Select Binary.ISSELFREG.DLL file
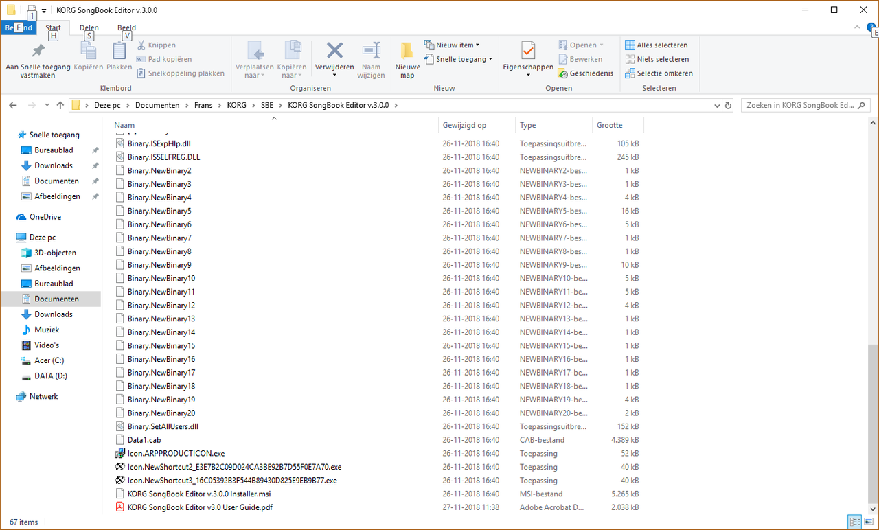The image size is (879, 530). tap(163, 157)
